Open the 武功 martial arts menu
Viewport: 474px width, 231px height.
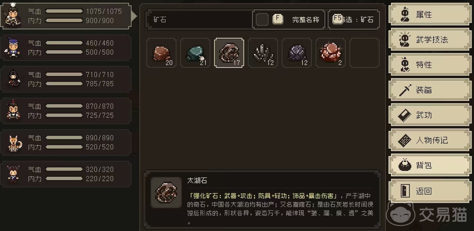[x=430, y=115]
